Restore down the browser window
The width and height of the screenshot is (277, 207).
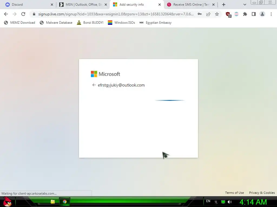click(x=261, y=2)
